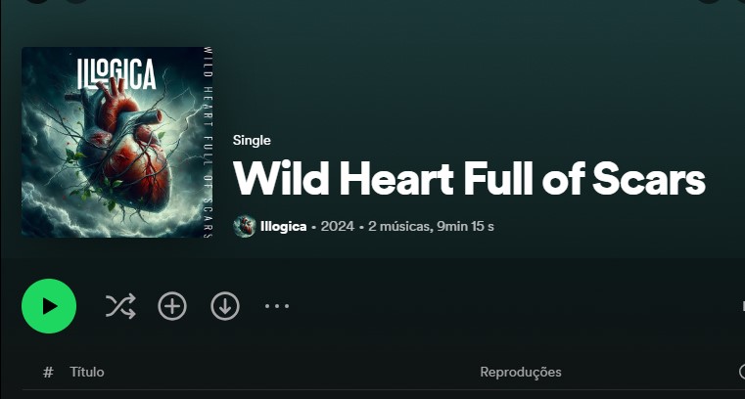This screenshot has width=745, height=399.
Task: Open the three-dot more options menu
Action: click(x=277, y=306)
